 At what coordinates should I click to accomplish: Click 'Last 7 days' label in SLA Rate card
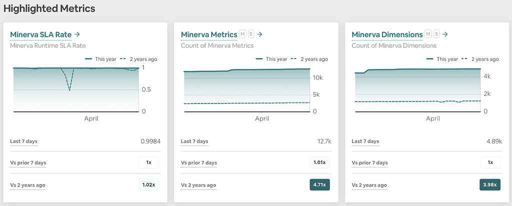tap(24, 141)
